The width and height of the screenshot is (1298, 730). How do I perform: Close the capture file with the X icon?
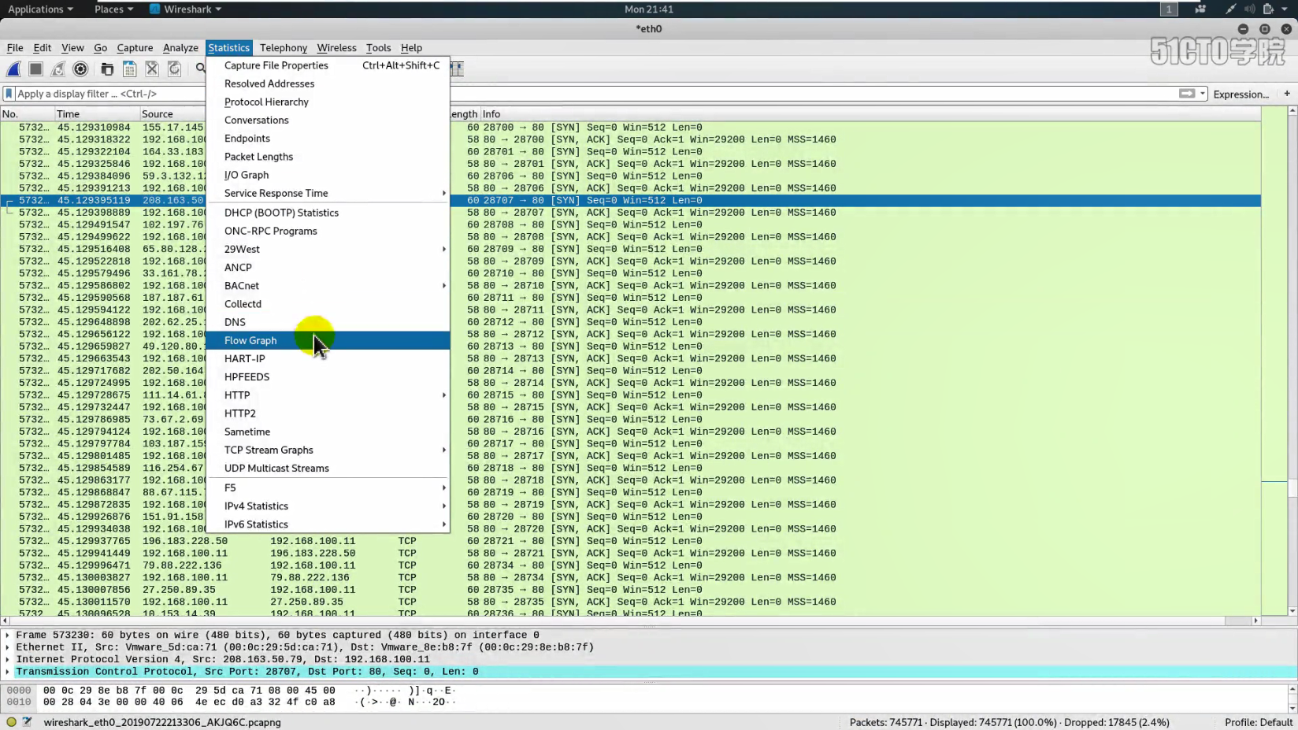tap(151, 69)
